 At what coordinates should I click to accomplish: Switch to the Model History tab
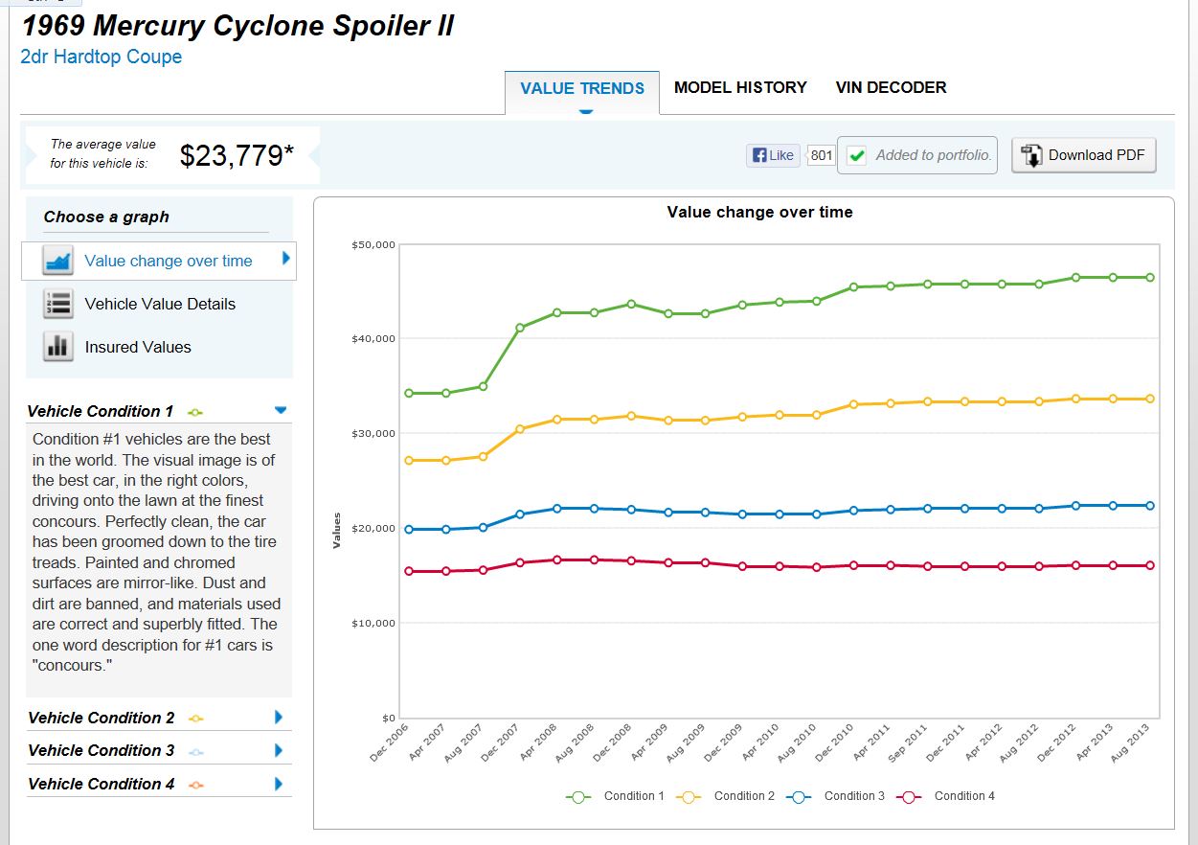(x=740, y=87)
